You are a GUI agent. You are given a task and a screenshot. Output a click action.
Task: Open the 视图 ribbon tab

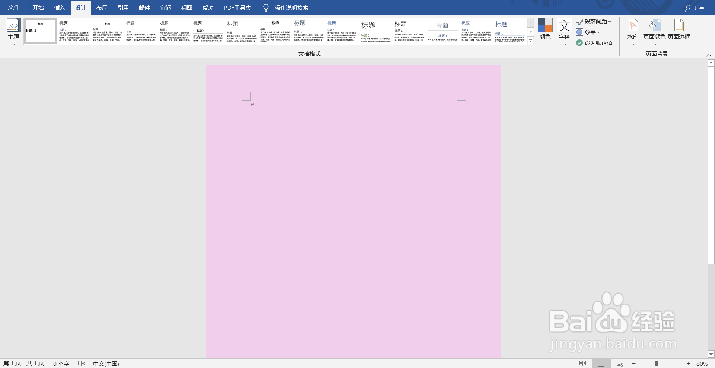click(x=187, y=7)
